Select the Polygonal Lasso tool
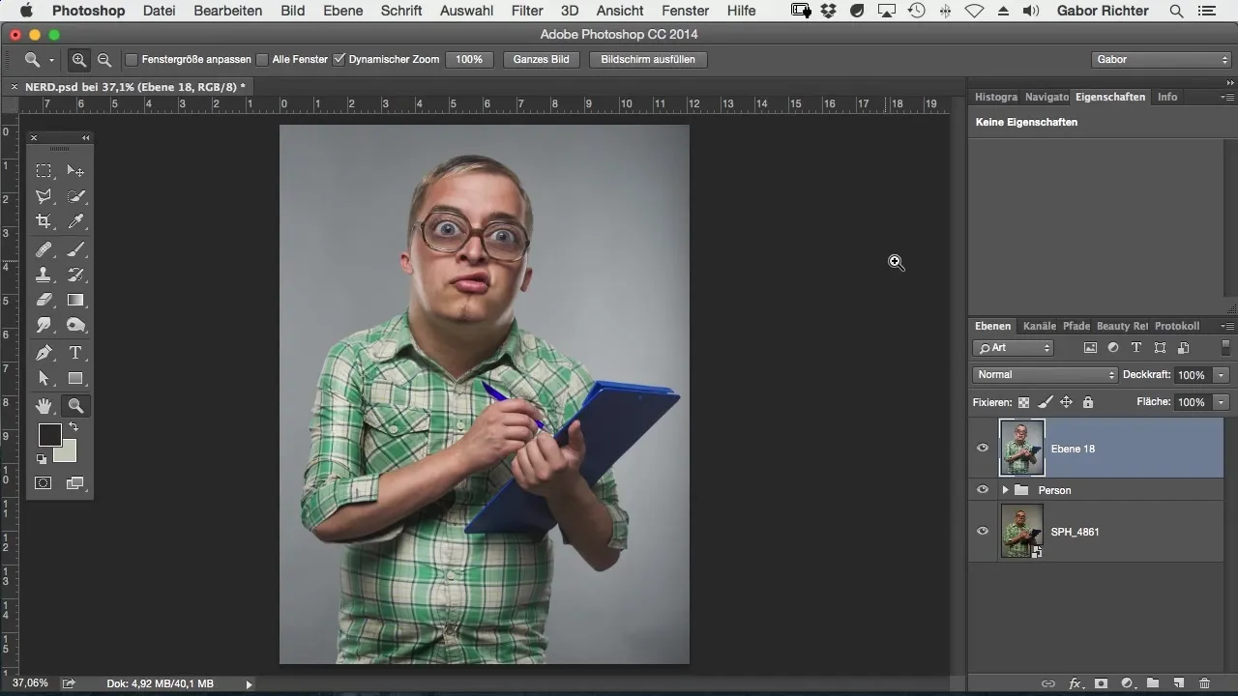This screenshot has width=1238, height=696. (x=44, y=196)
